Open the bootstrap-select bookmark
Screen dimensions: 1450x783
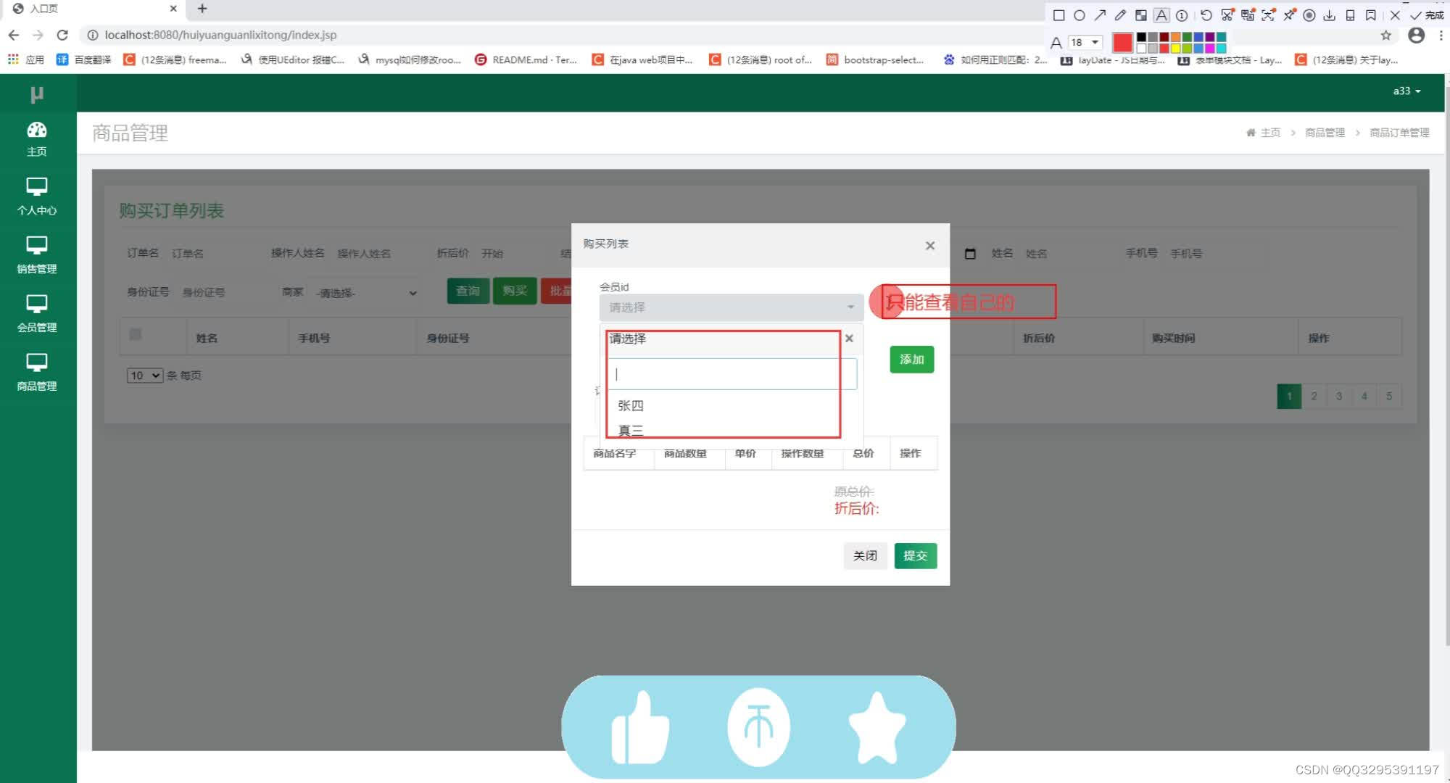click(875, 59)
